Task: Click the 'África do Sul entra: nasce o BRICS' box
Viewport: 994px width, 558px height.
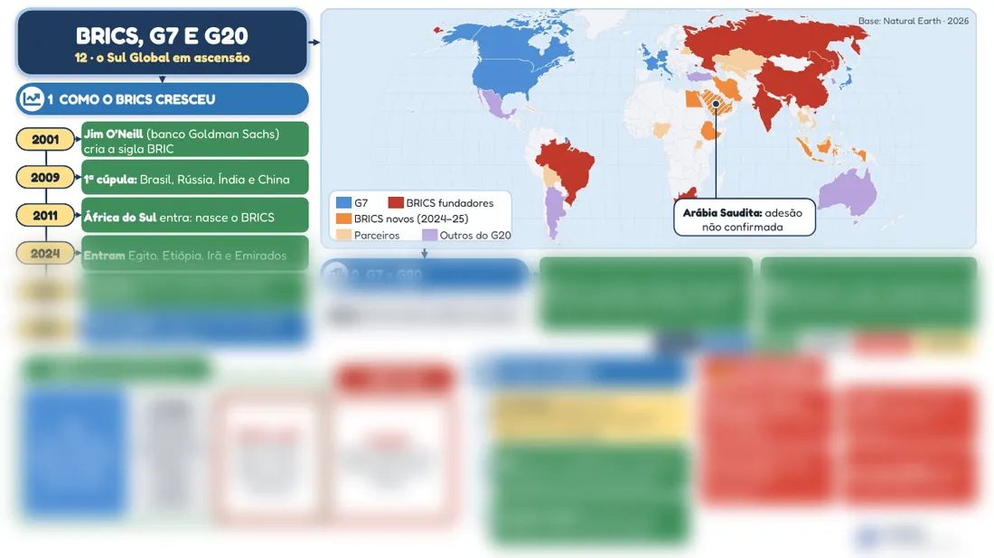Action: (x=194, y=216)
